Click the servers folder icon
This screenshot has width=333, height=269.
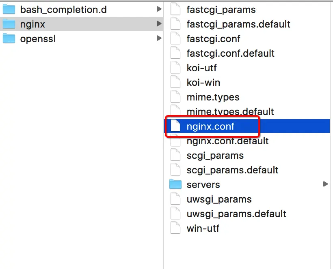(175, 184)
